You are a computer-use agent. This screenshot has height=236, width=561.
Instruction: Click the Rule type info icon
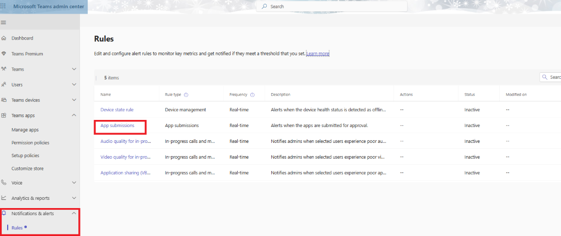186,95
